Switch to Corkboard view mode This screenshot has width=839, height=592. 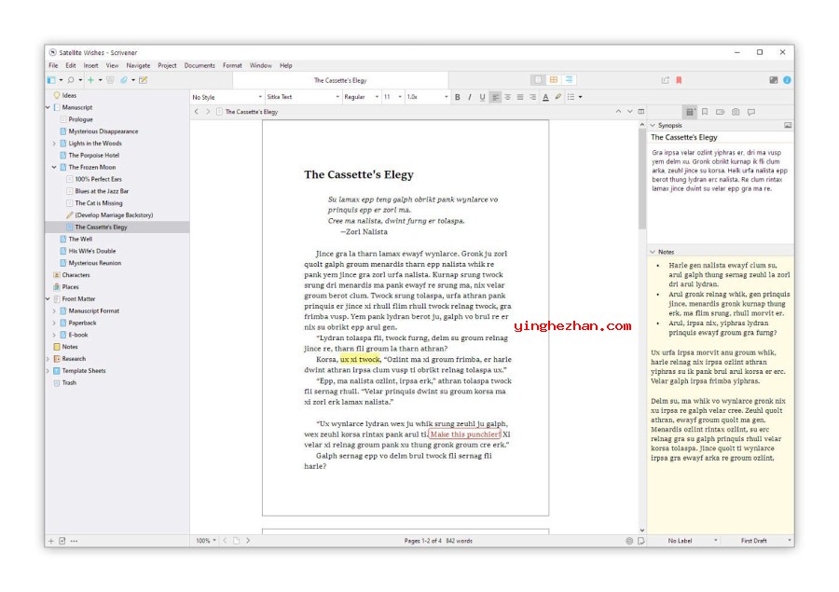point(554,80)
